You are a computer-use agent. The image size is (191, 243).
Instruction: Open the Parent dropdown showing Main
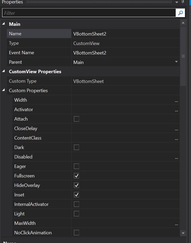pyautogui.click(x=176, y=62)
